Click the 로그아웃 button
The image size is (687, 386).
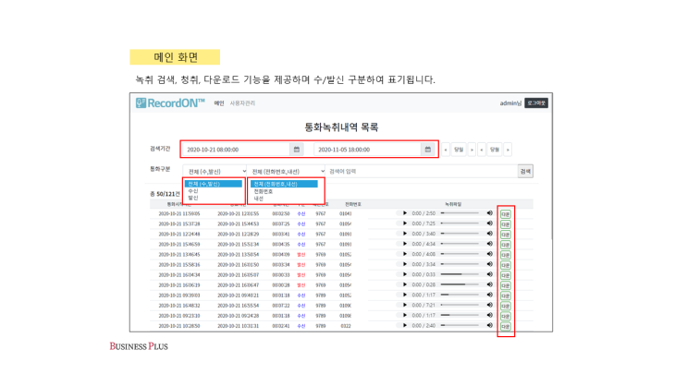tap(536, 103)
